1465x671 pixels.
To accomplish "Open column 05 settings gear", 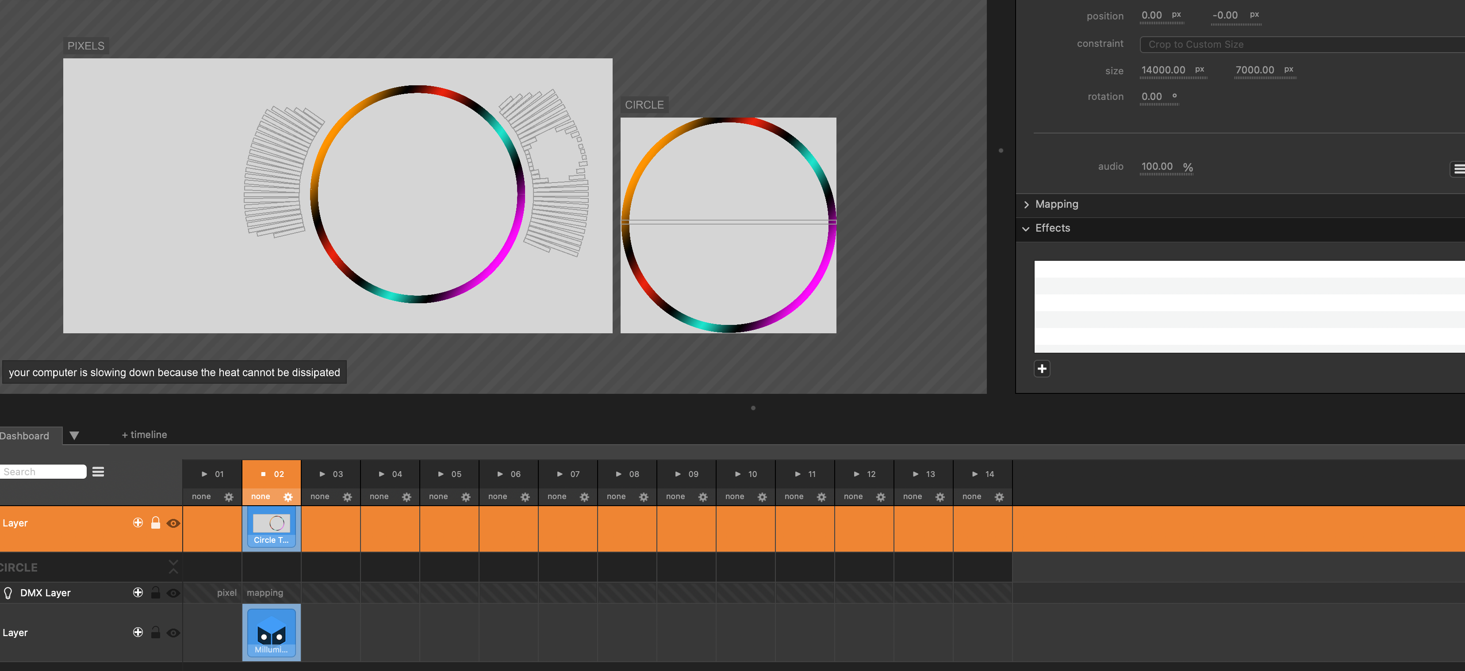I will click(x=466, y=497).
